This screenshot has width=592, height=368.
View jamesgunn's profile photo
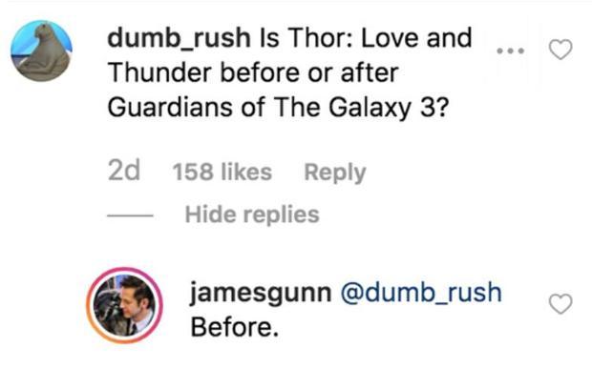click(124, 306)
